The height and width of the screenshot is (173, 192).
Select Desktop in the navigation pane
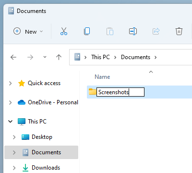click(x=42, y=137)
